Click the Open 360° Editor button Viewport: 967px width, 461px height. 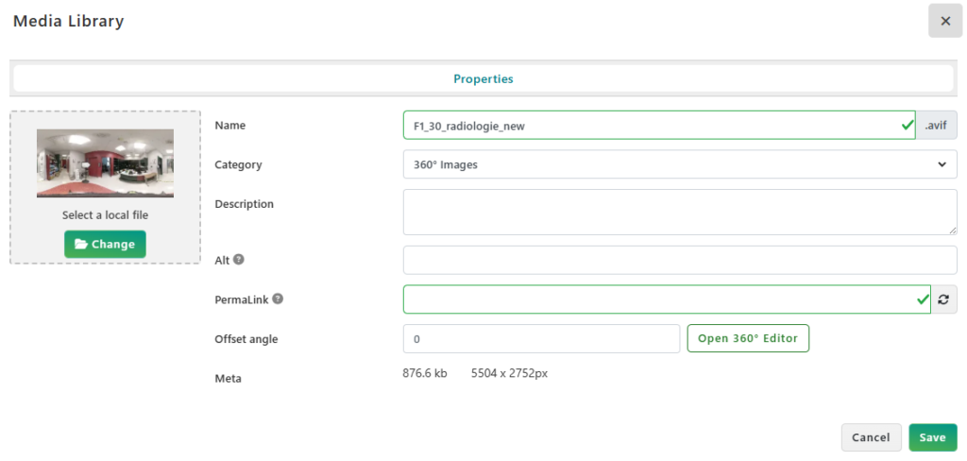point(748,338)
